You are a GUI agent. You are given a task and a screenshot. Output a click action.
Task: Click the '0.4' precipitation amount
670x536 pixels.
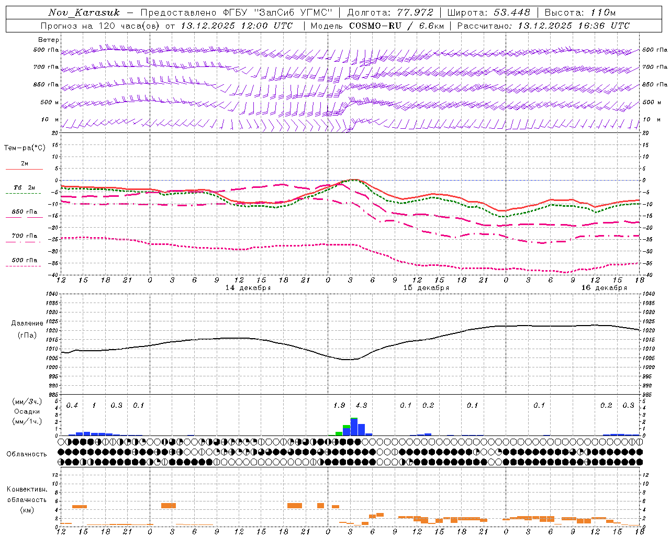tap(72, 406)
